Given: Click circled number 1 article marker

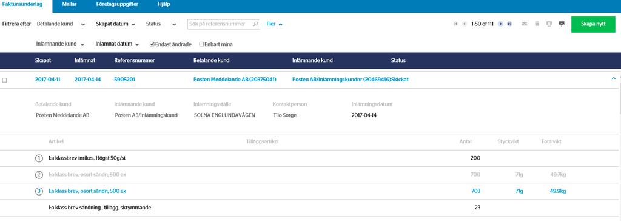Looking at the screenshot, I should tap(39, 158).
